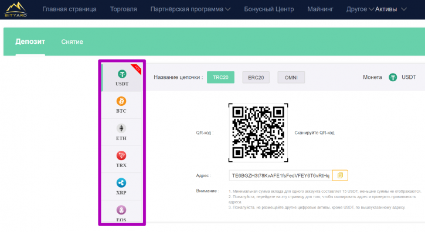Click the Bityard logo
The image size is (425, 232).
pos(16,9)
